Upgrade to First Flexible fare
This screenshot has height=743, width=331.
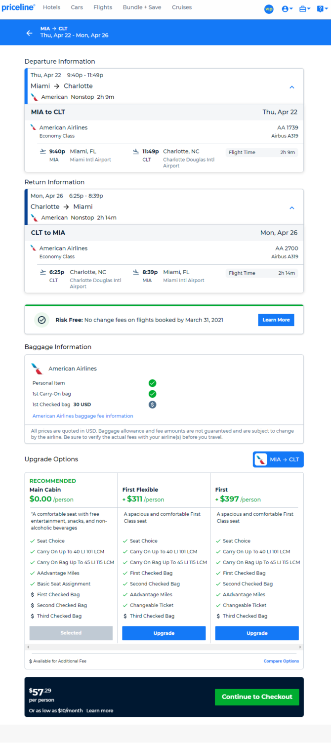(164, 633)
